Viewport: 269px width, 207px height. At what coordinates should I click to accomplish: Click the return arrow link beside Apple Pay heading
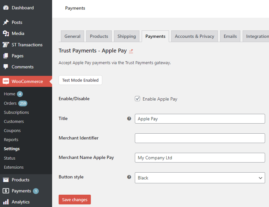tap(131, 51)
